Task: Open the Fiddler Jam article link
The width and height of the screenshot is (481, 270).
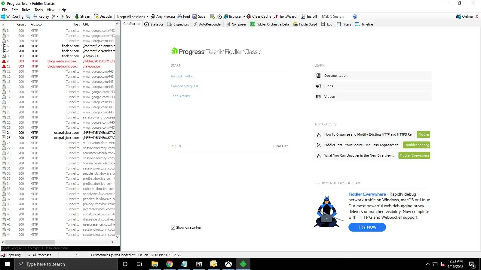Action: [x=363, y=145]
